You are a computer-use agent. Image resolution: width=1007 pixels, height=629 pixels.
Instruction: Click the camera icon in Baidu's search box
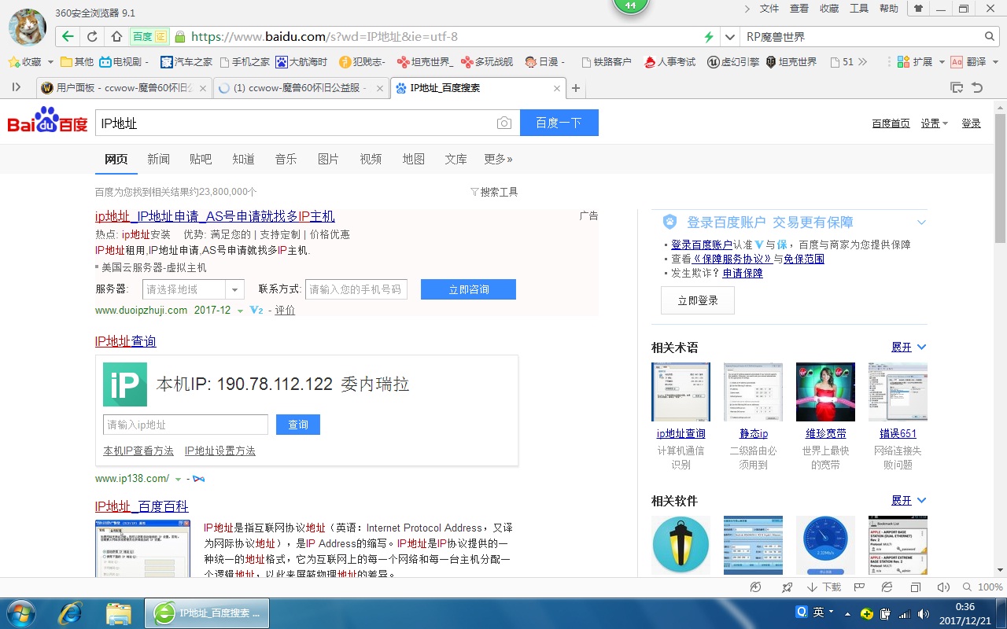point(504,123)
